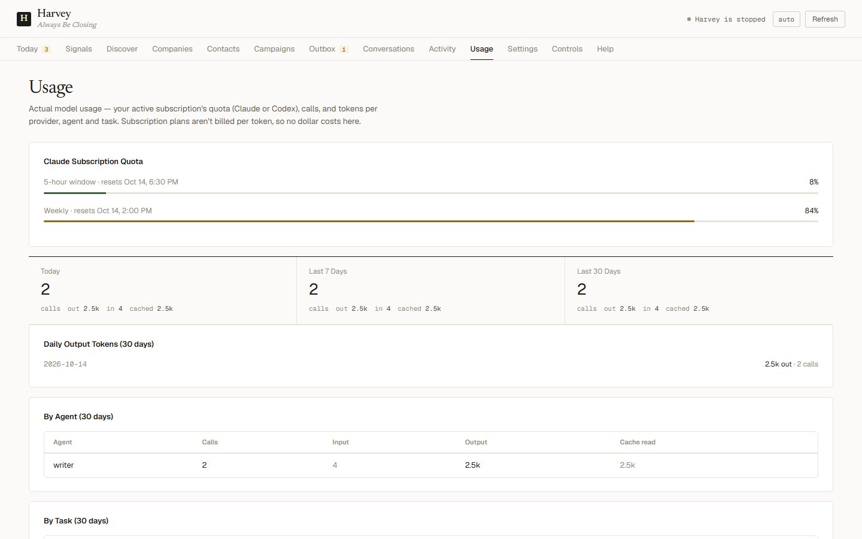
Task: Open the Campaigns tab
Action: [274, 49]
